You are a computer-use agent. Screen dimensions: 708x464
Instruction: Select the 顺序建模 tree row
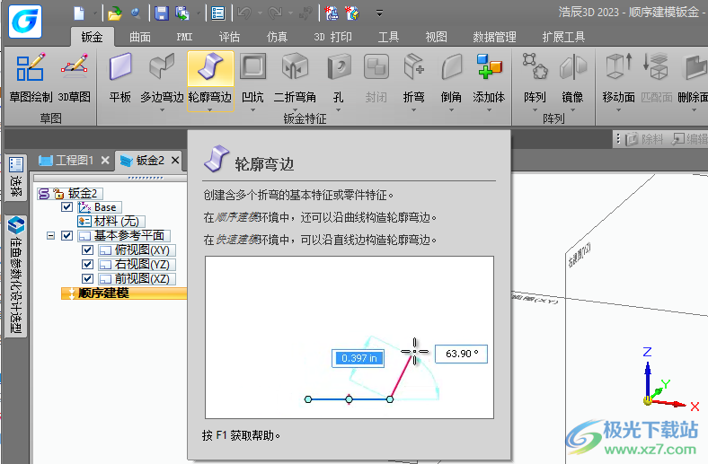pyautogui.click(x=124, y=293)
